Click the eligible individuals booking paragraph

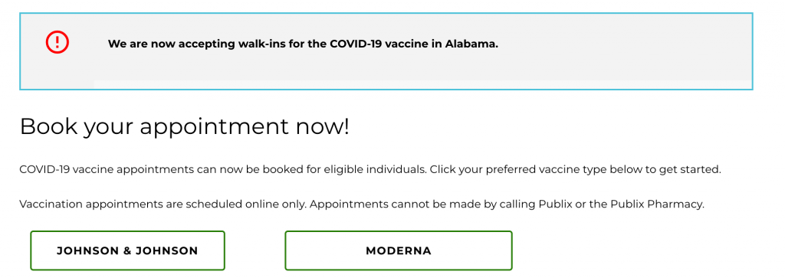[x=370, y=169]
